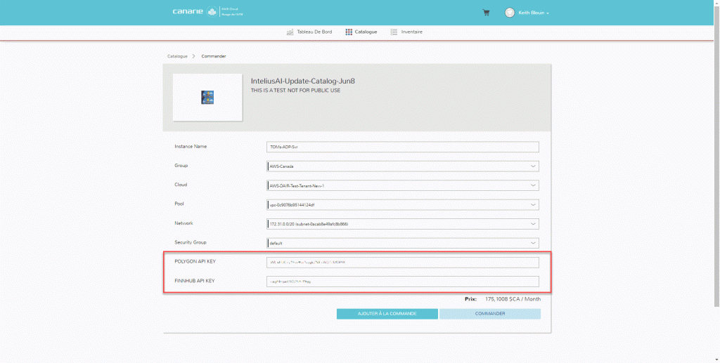Image resolution: width=720 pixels, height=363 pixels.
Task: Open the Group dropdown showing AWS-Canada
Action: (402, 166)
